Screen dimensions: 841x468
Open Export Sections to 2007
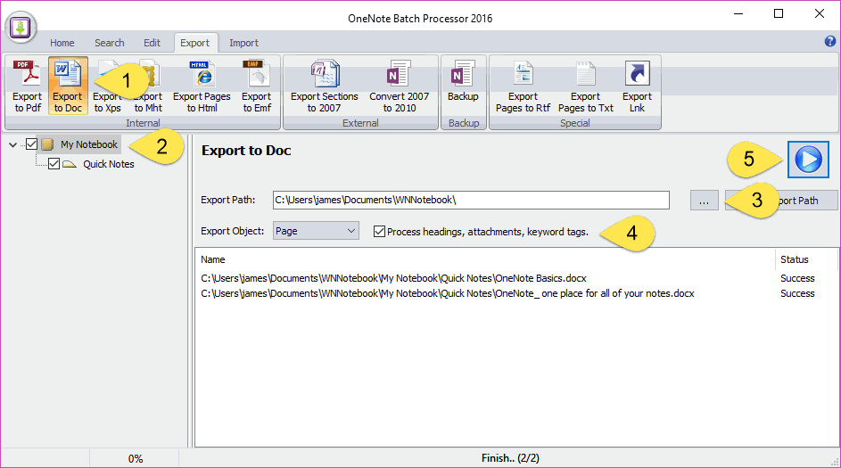coord(324,86)
